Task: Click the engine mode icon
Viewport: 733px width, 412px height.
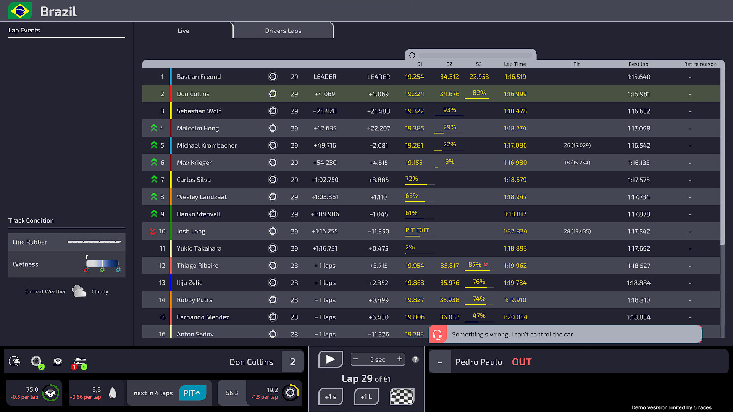Action: point(58,361)
